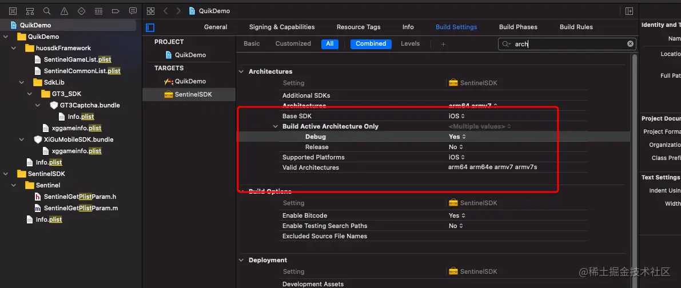Click the related items grid icon
The width and height of the screenshot is (681, 288).
coord(151,11)
